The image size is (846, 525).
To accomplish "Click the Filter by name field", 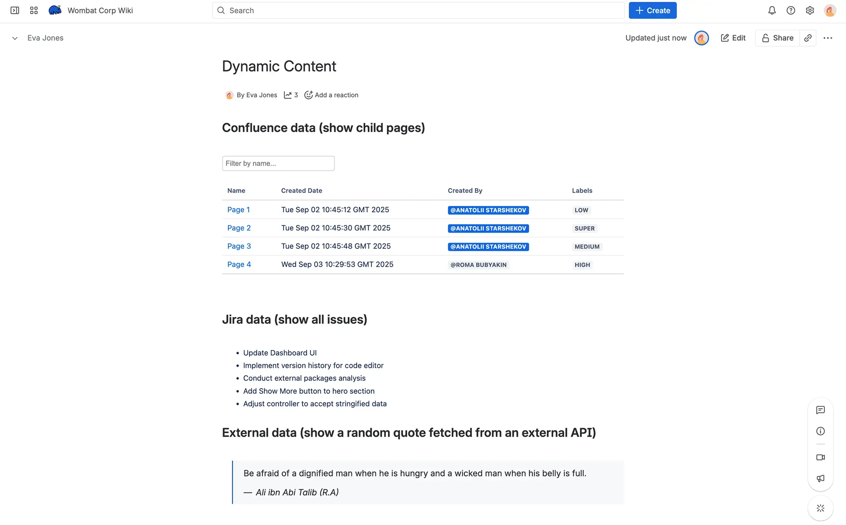I will (278, 163).
